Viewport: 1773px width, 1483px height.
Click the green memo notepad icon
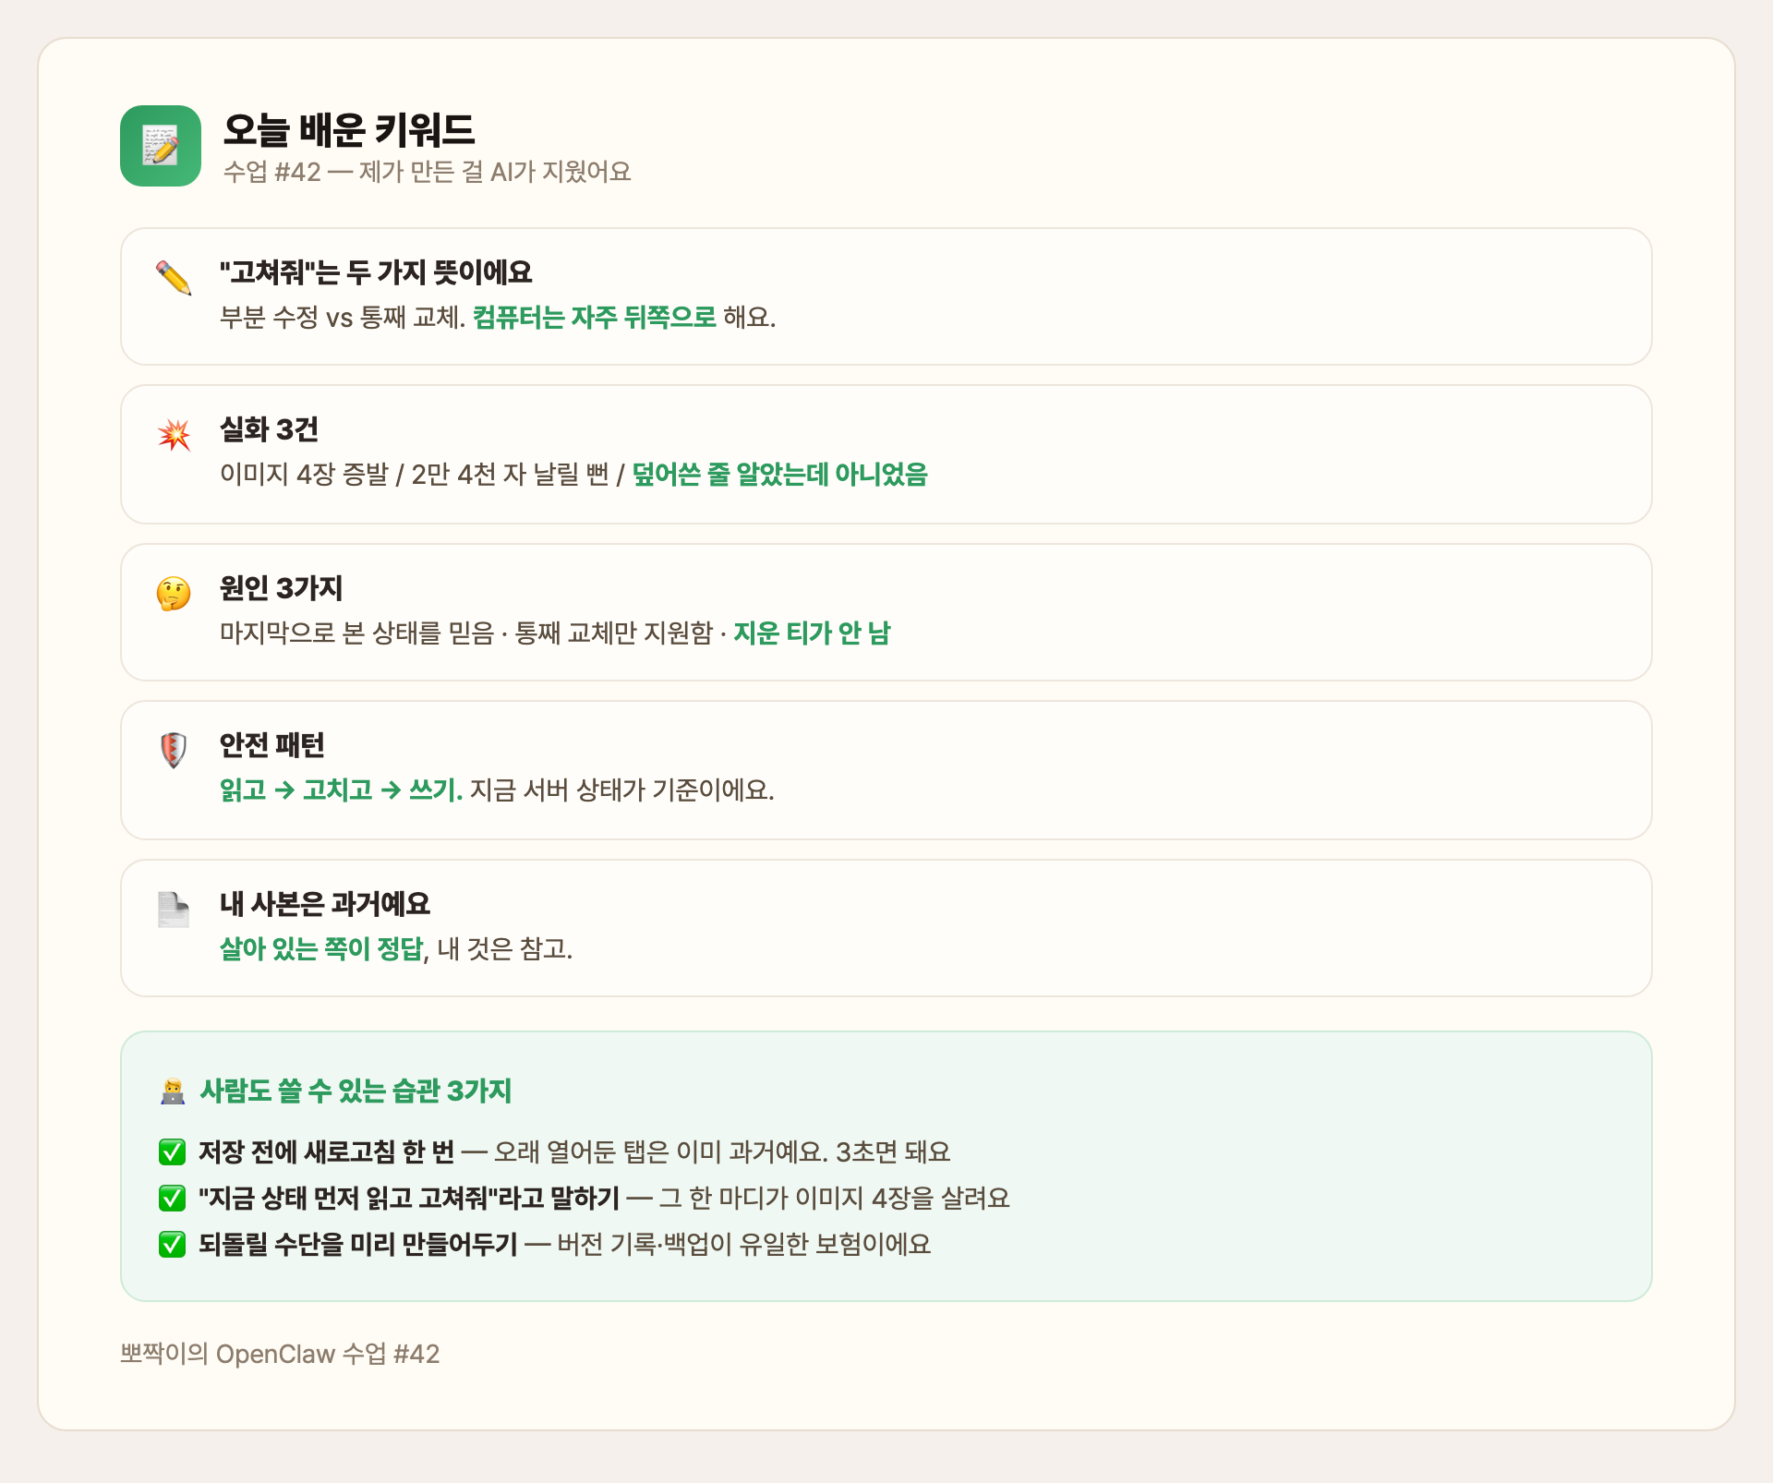coord(161,146)
